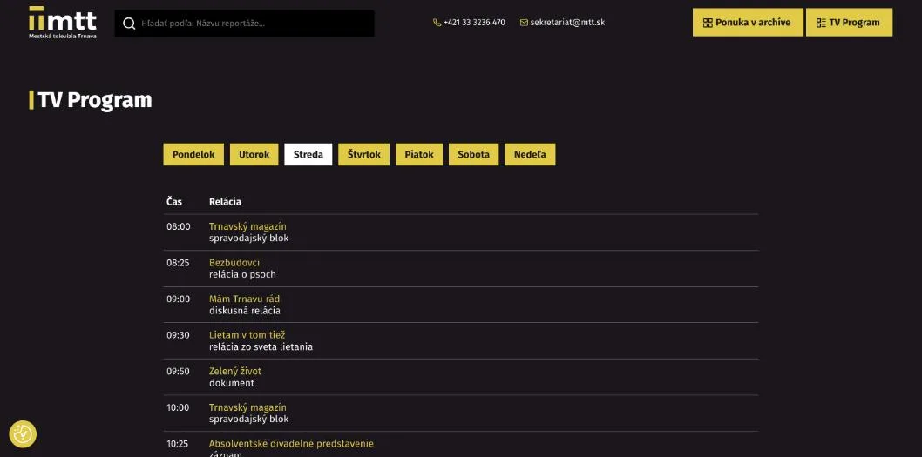Select the Štvrtok day tab

pos(364,154)
